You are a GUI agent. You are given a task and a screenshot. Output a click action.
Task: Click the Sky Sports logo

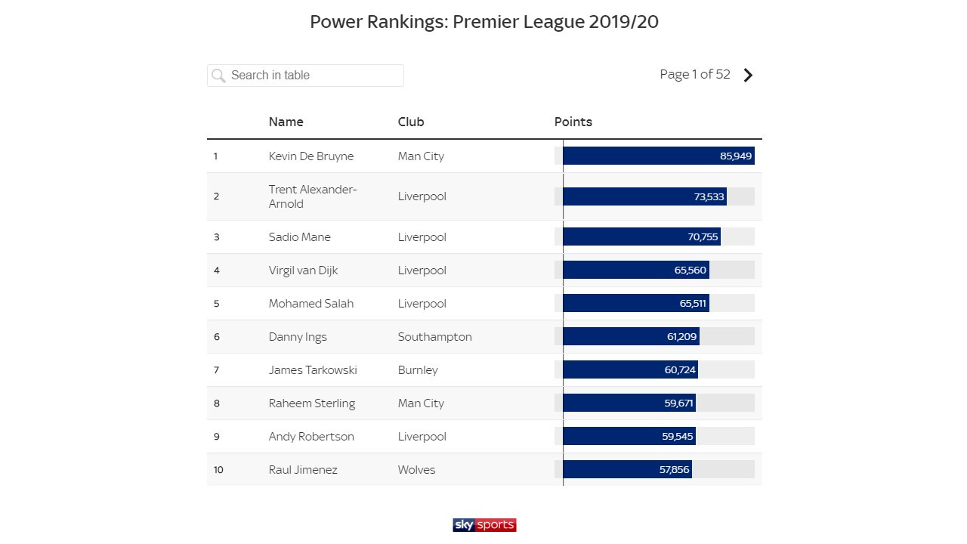[x=484, y=525]
